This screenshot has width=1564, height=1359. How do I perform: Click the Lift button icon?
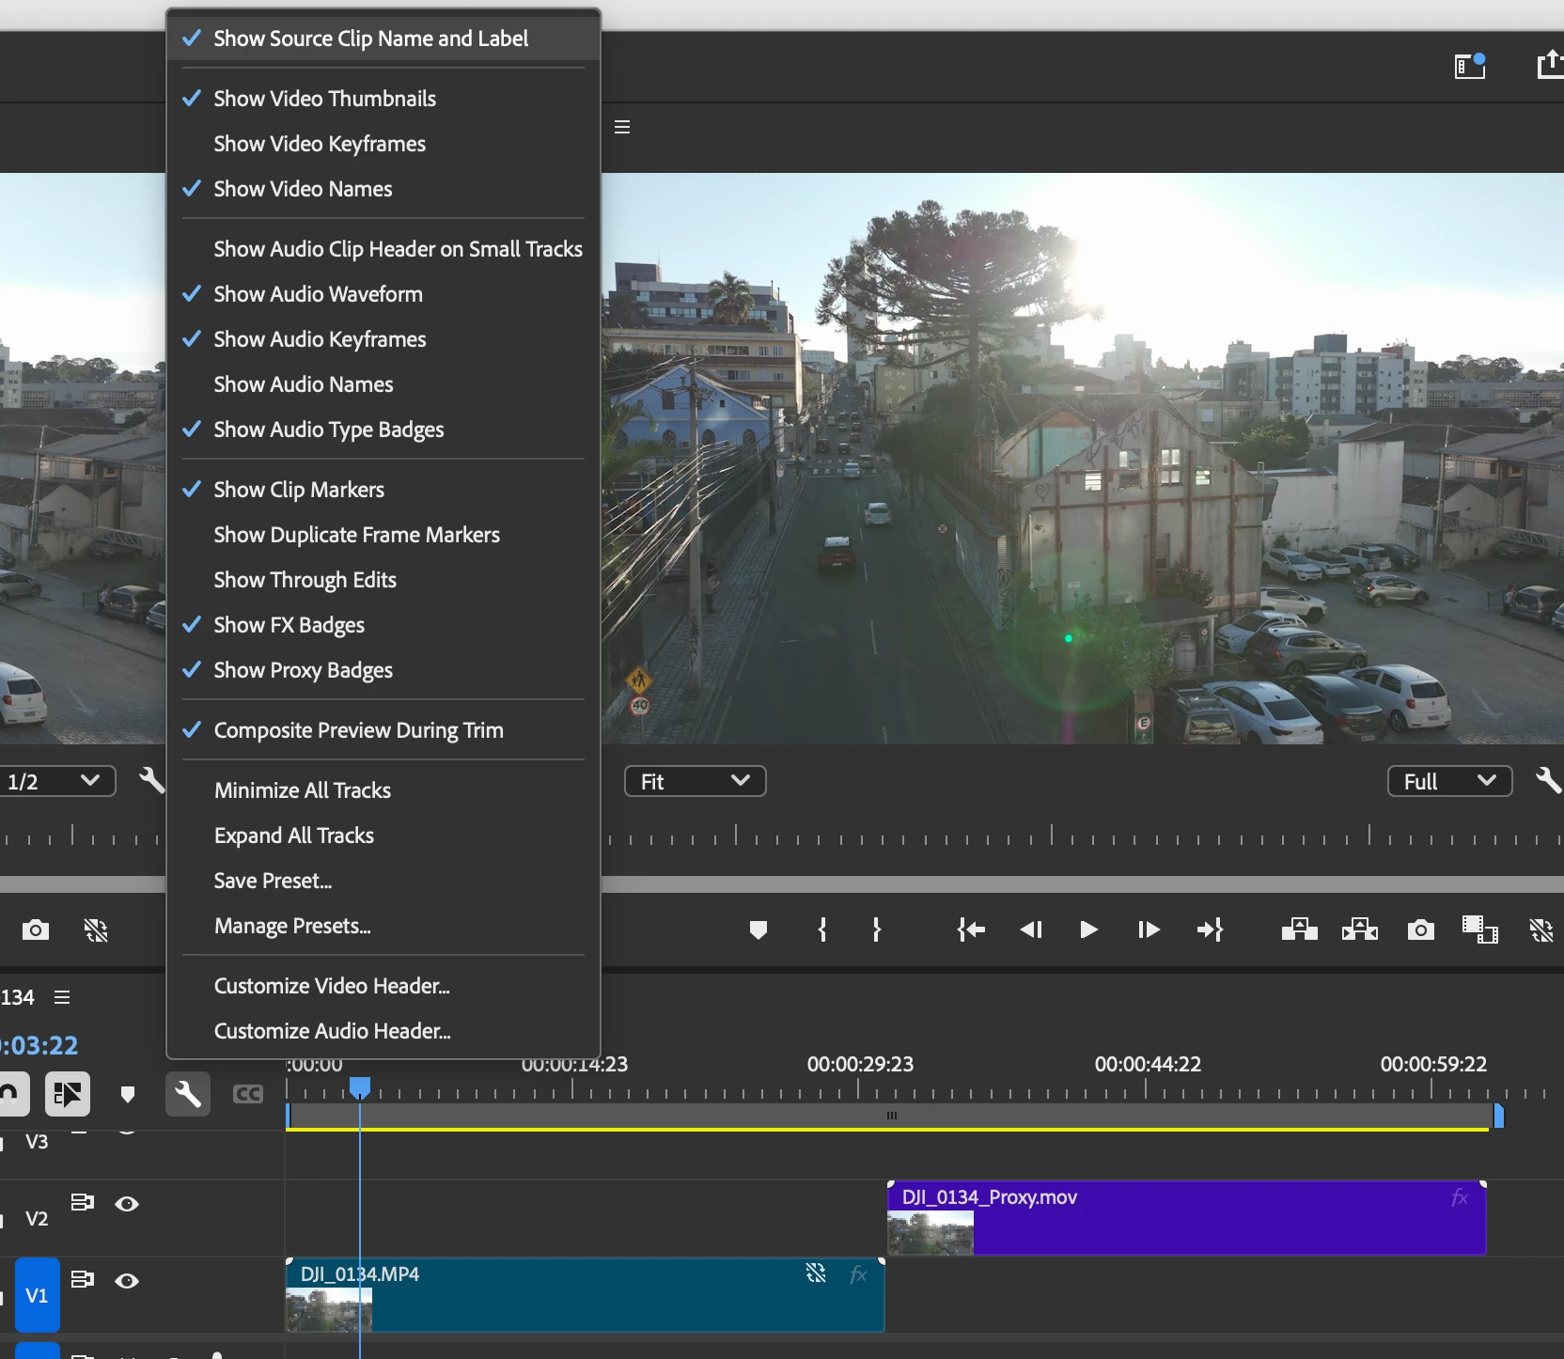[1299, 929]
